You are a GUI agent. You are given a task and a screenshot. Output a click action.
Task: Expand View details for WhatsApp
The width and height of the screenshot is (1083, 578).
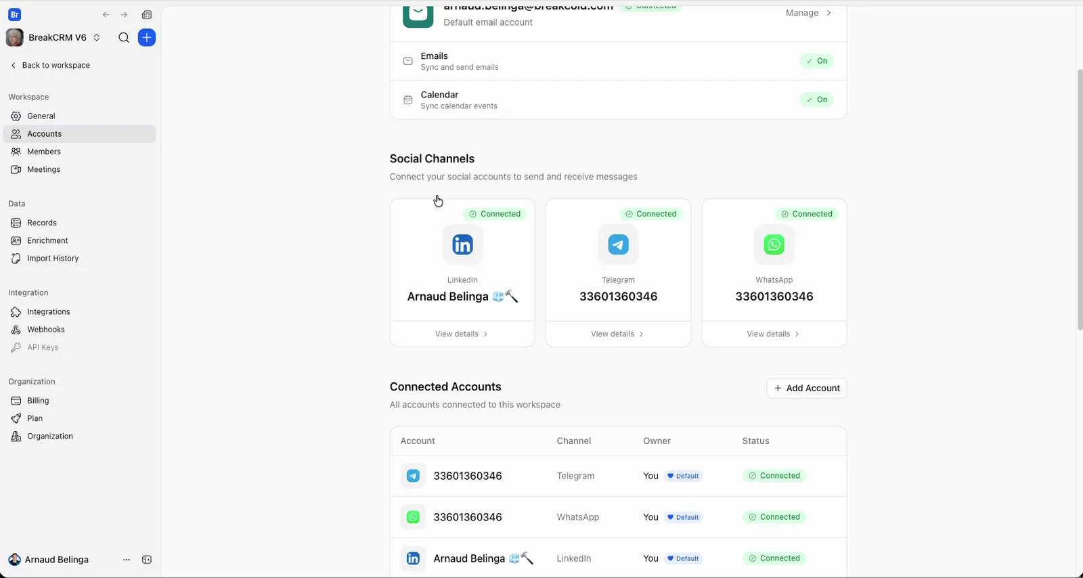pyautogui.click(x=774, y=334)
